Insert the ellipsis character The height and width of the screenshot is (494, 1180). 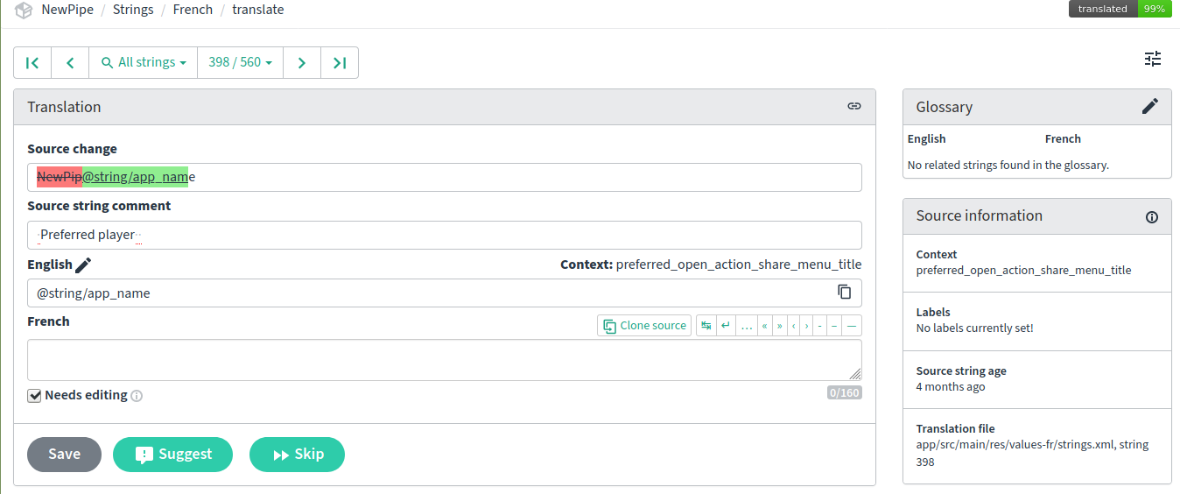click(x=747, y=326)
